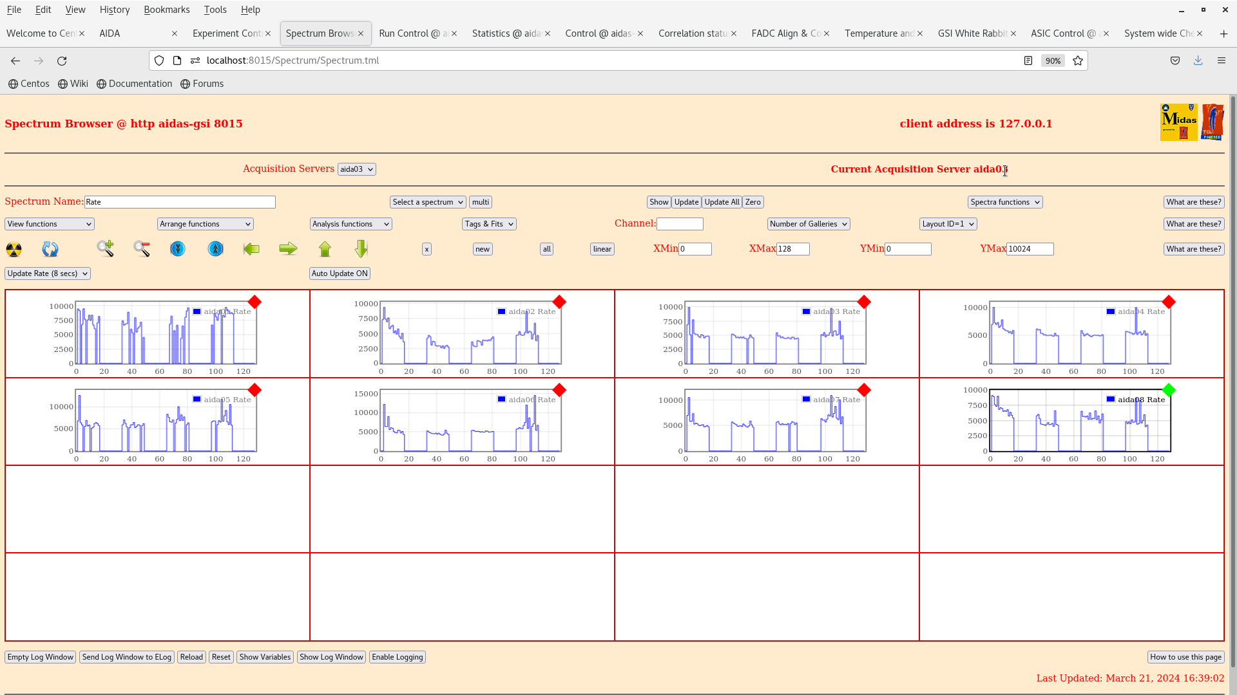Screen dimensions: 1237x695
Task: Toggle the linear scale button
Action: (x=602, y=249)
